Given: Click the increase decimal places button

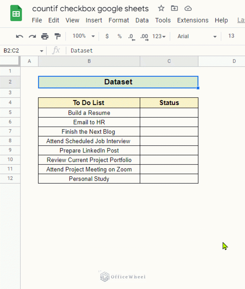Looking at the screenshot, I should 145,36.
